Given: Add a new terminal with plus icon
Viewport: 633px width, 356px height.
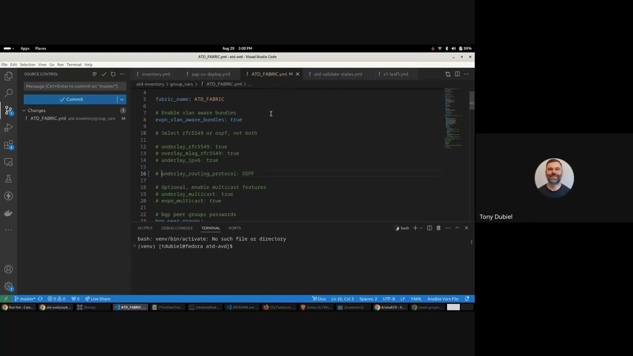Looking at the screenshot, I should click(x=415, y=228).
